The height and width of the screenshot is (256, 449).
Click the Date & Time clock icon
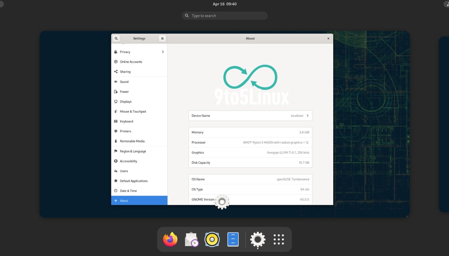(116, 191)
